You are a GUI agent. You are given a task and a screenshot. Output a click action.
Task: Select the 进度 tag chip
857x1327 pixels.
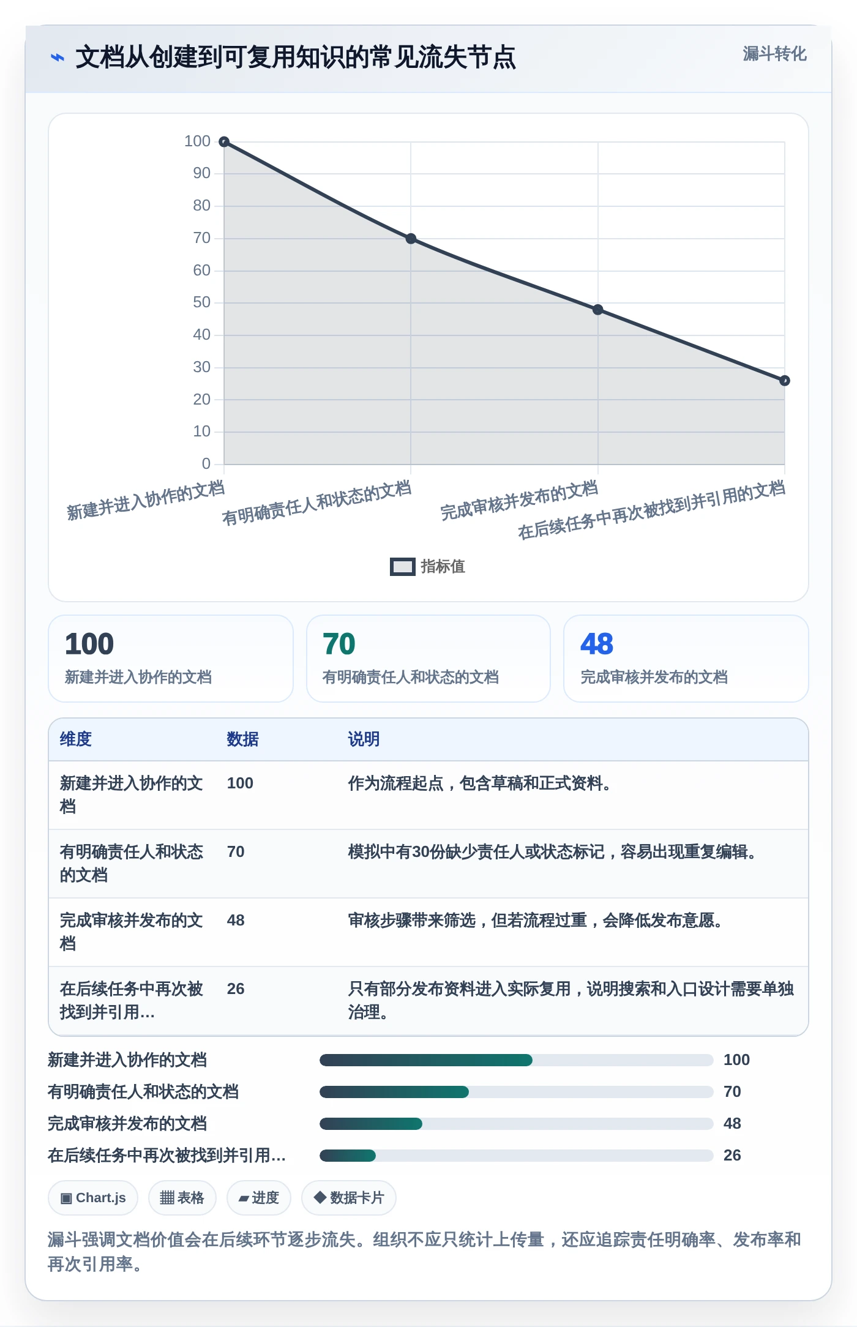tap(258, 1198)
